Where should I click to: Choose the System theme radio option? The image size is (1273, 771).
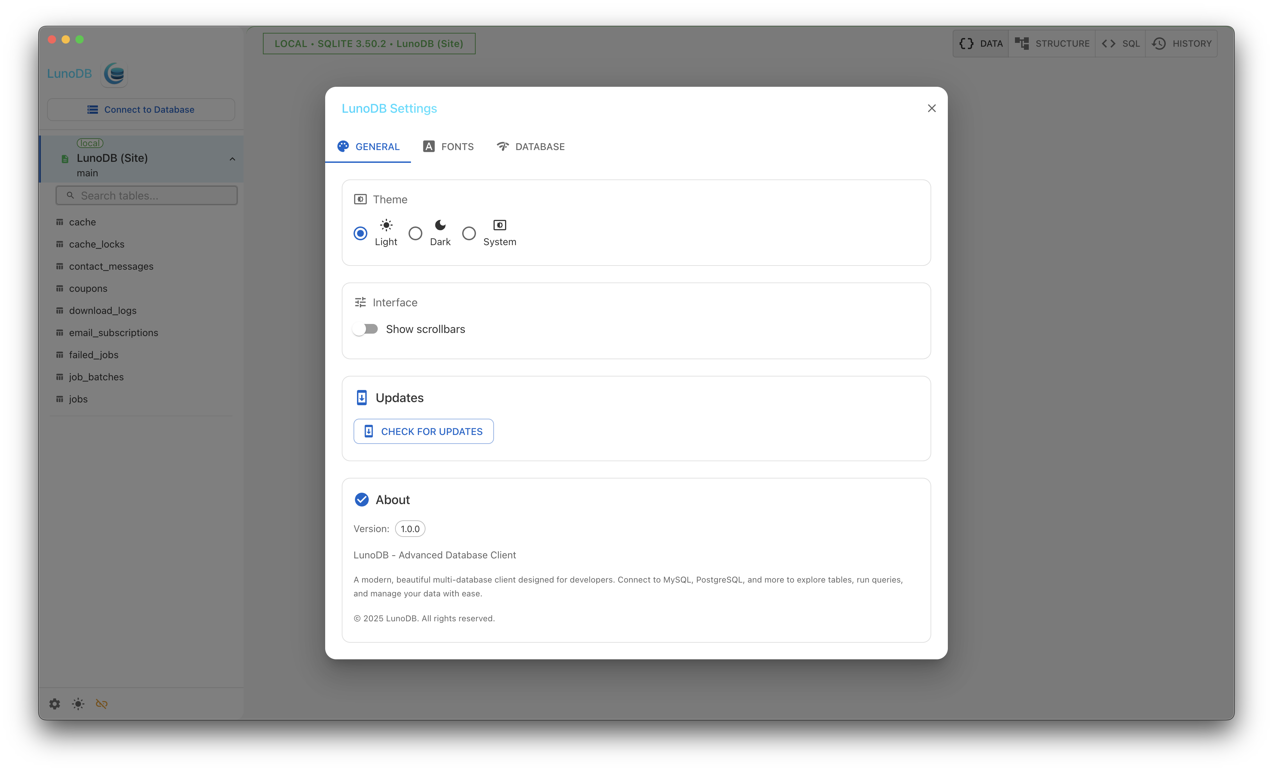[x=469, y=233]
